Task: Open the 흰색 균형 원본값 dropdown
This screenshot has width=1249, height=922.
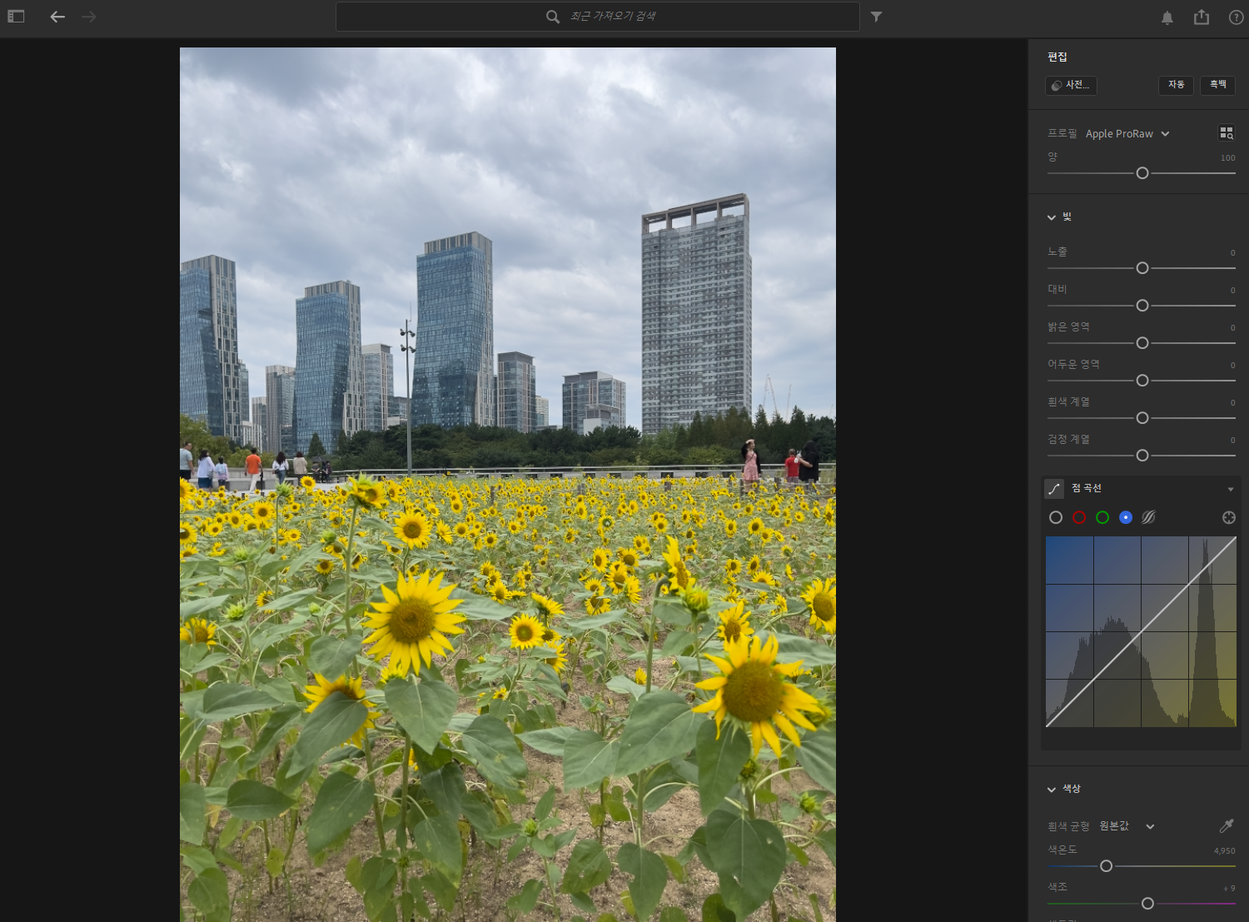Action: [x=1127, y=826]
